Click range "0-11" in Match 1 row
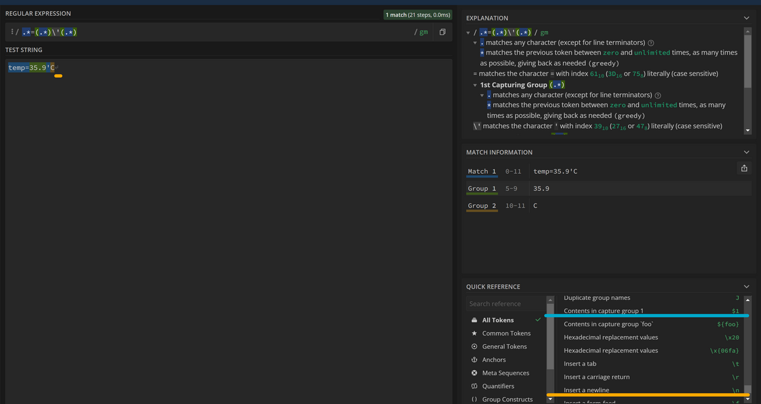This screenshot has width=761, height=404. pyautogui.click(x=513, y=172)
